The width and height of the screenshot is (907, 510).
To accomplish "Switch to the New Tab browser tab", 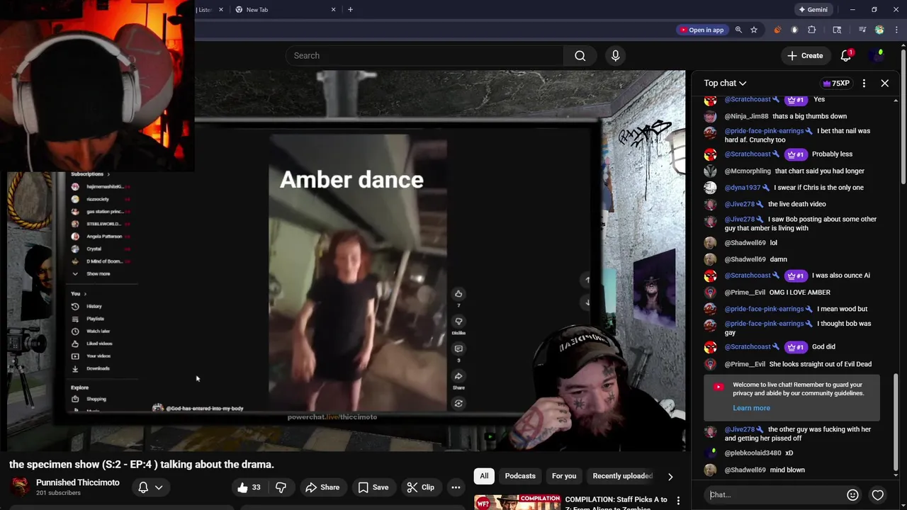I will [x=283, y=10].
